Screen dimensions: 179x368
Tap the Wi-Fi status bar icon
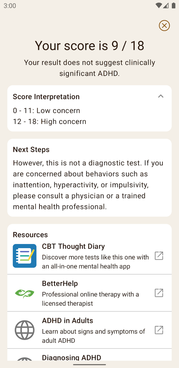pyautogui.click(x=159, y=6)
